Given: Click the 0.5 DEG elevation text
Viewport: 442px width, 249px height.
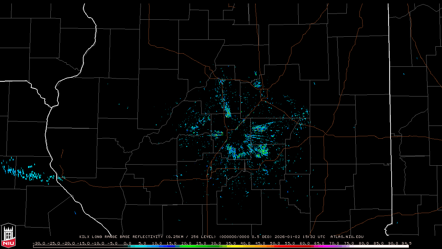Looking at the screenshot, I should pyautogui.click(x=262, y=237).
